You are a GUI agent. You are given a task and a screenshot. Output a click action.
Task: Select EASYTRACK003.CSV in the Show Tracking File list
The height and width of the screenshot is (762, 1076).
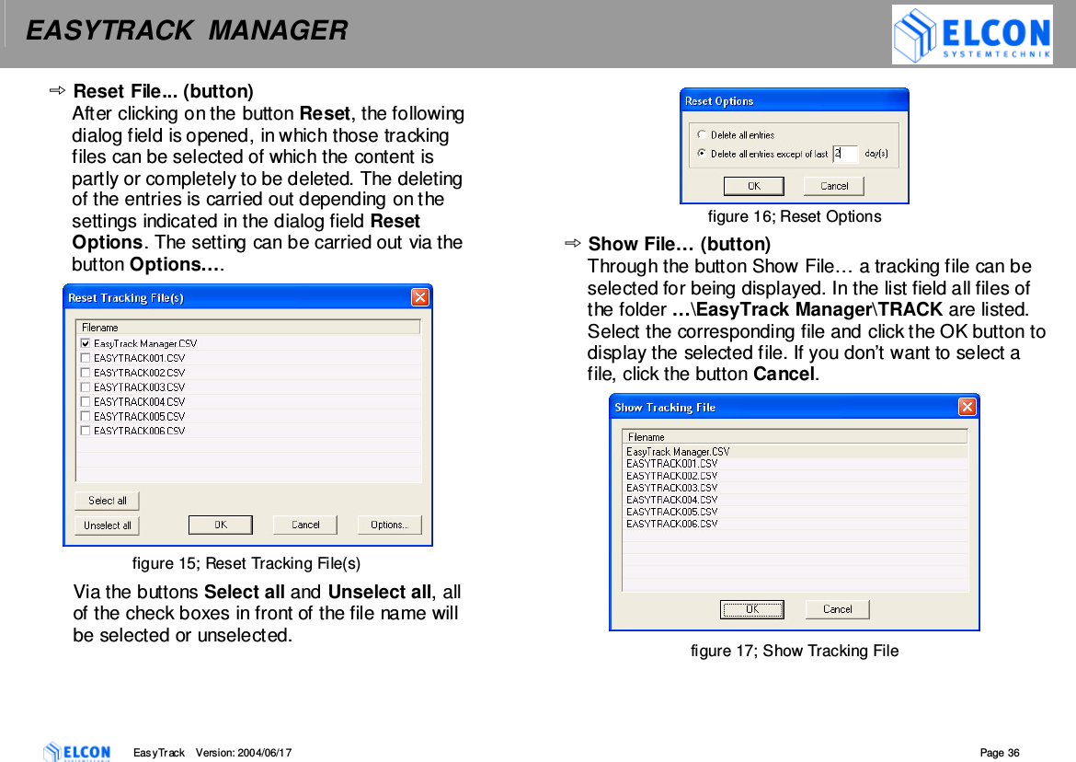point(681,487)
